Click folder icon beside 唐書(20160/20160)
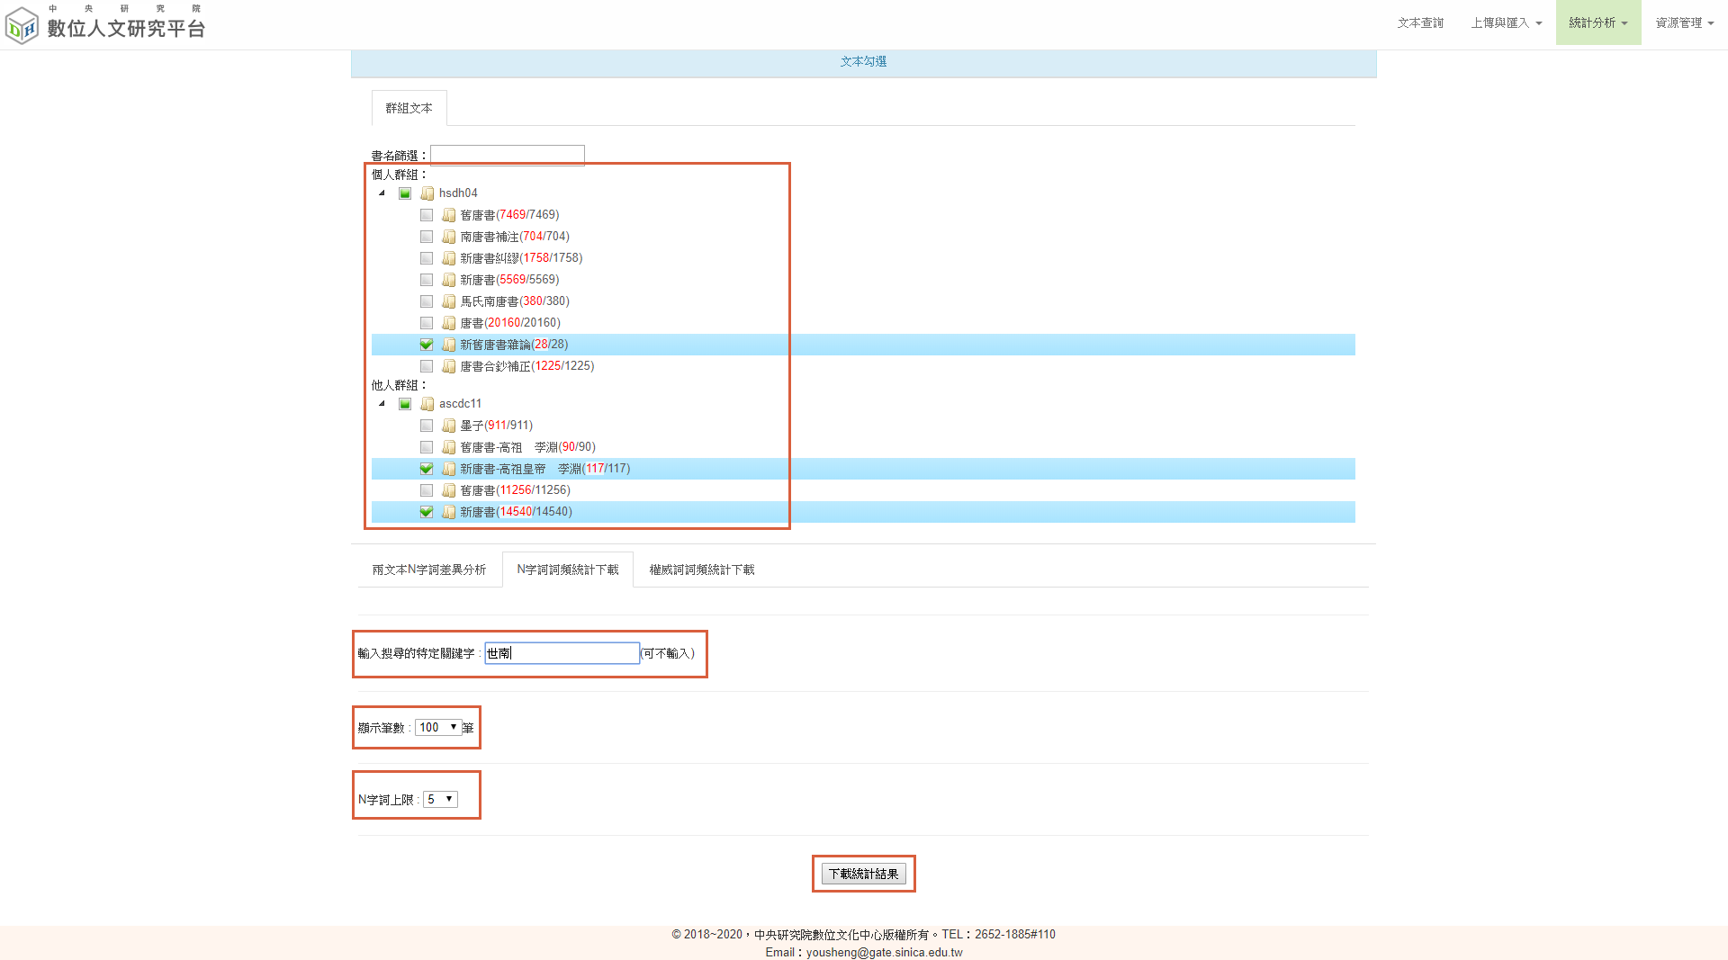 [449, 323]
